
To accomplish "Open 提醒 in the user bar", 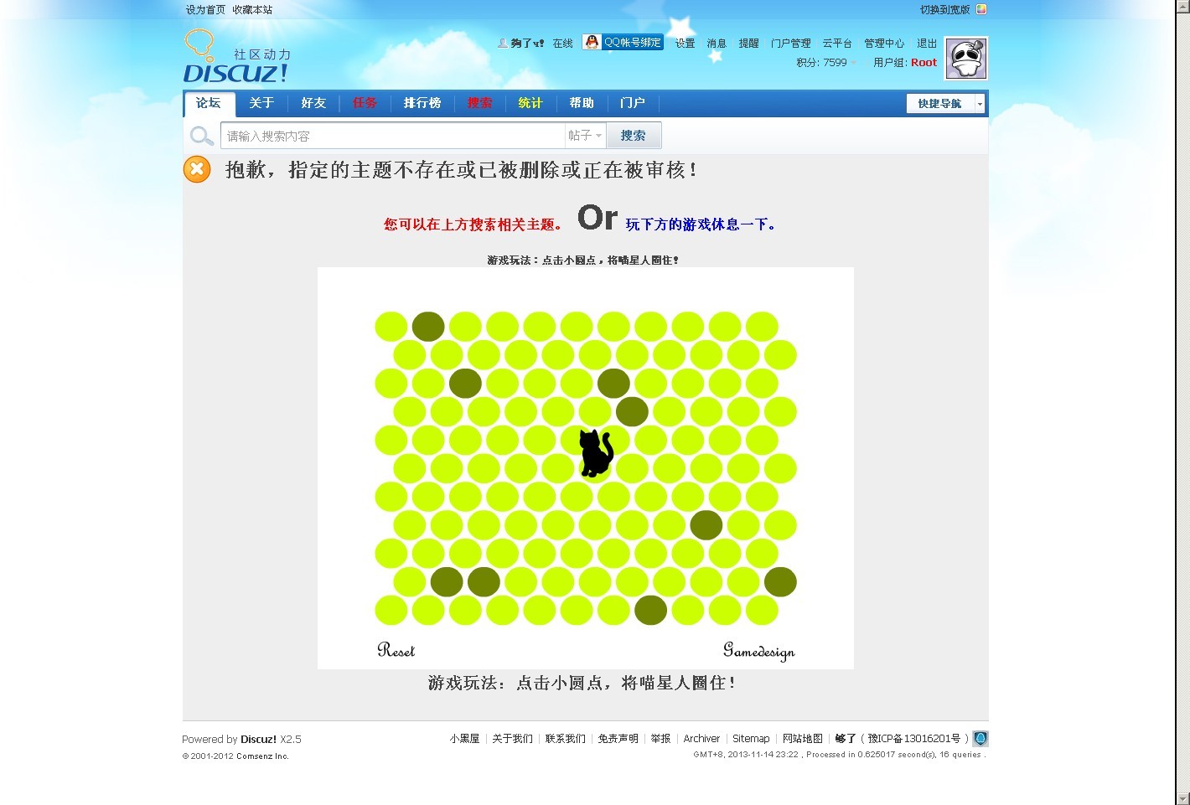I will pyautogui.click(x=748, y=44).
